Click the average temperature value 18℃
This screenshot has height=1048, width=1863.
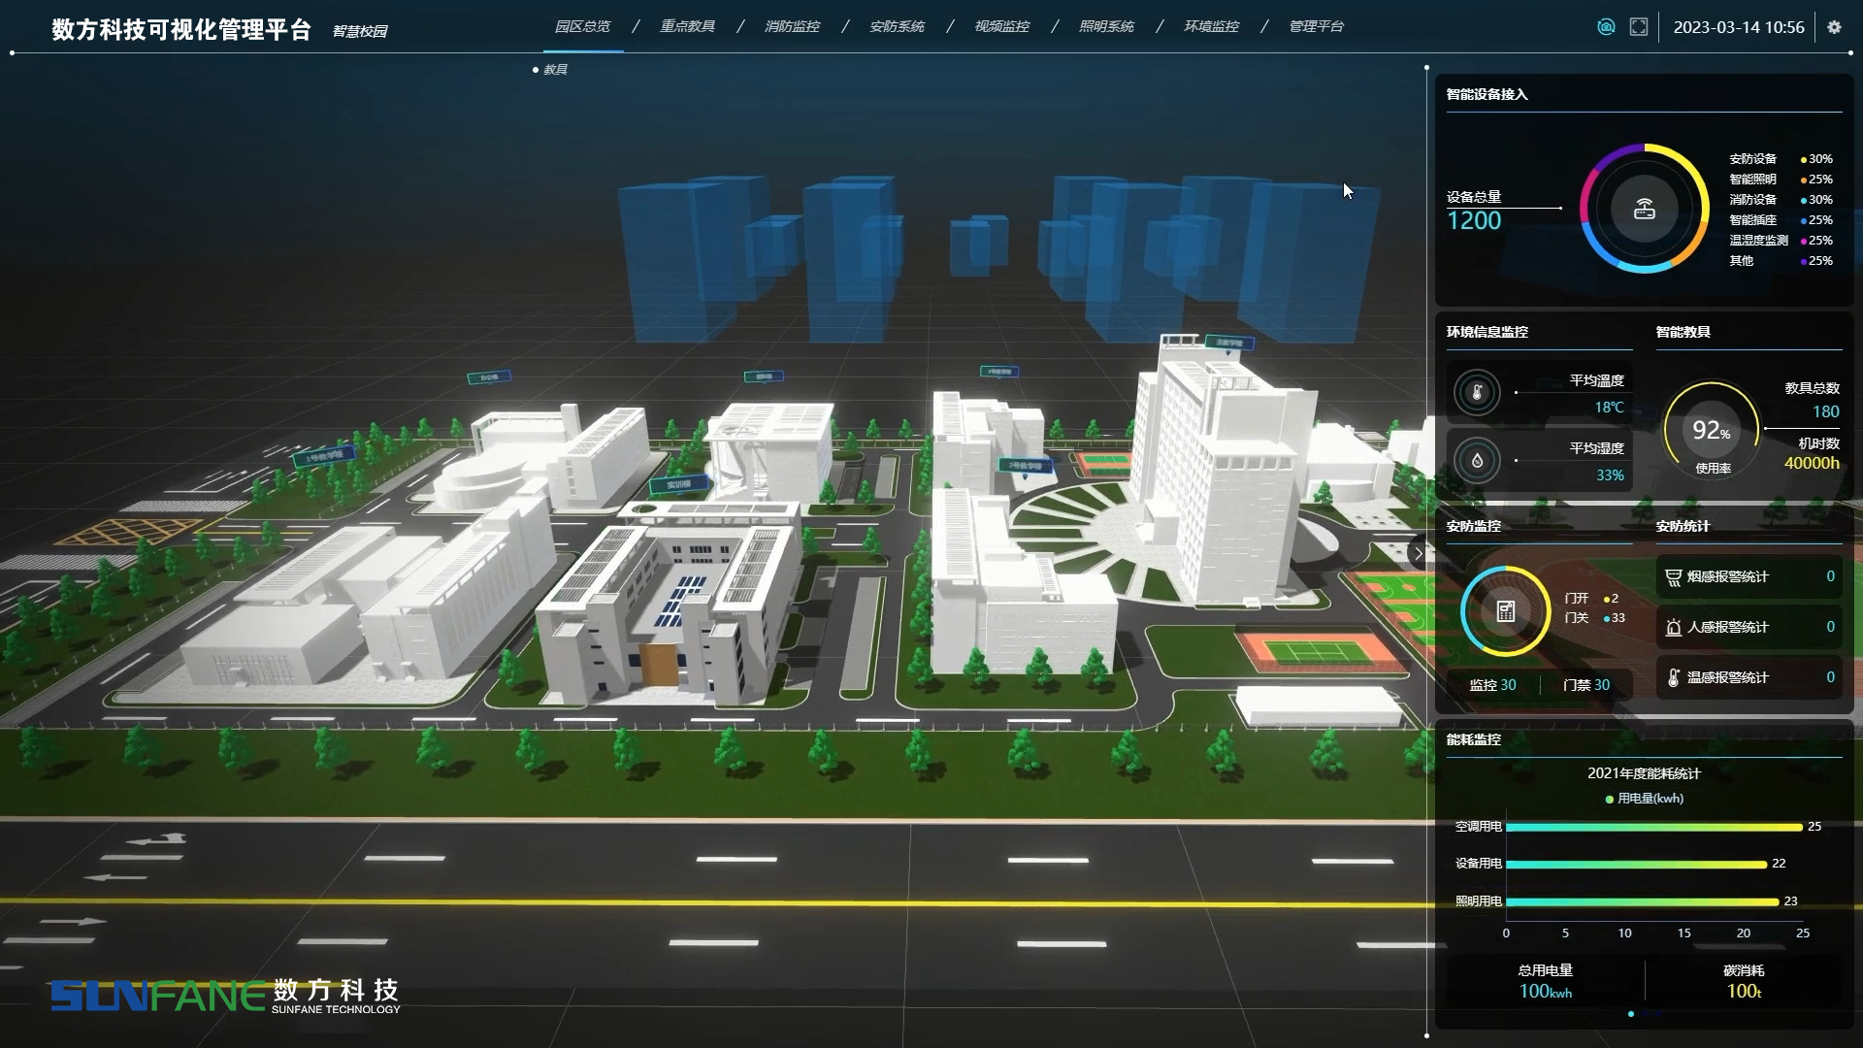click(x=1609, y=408)
